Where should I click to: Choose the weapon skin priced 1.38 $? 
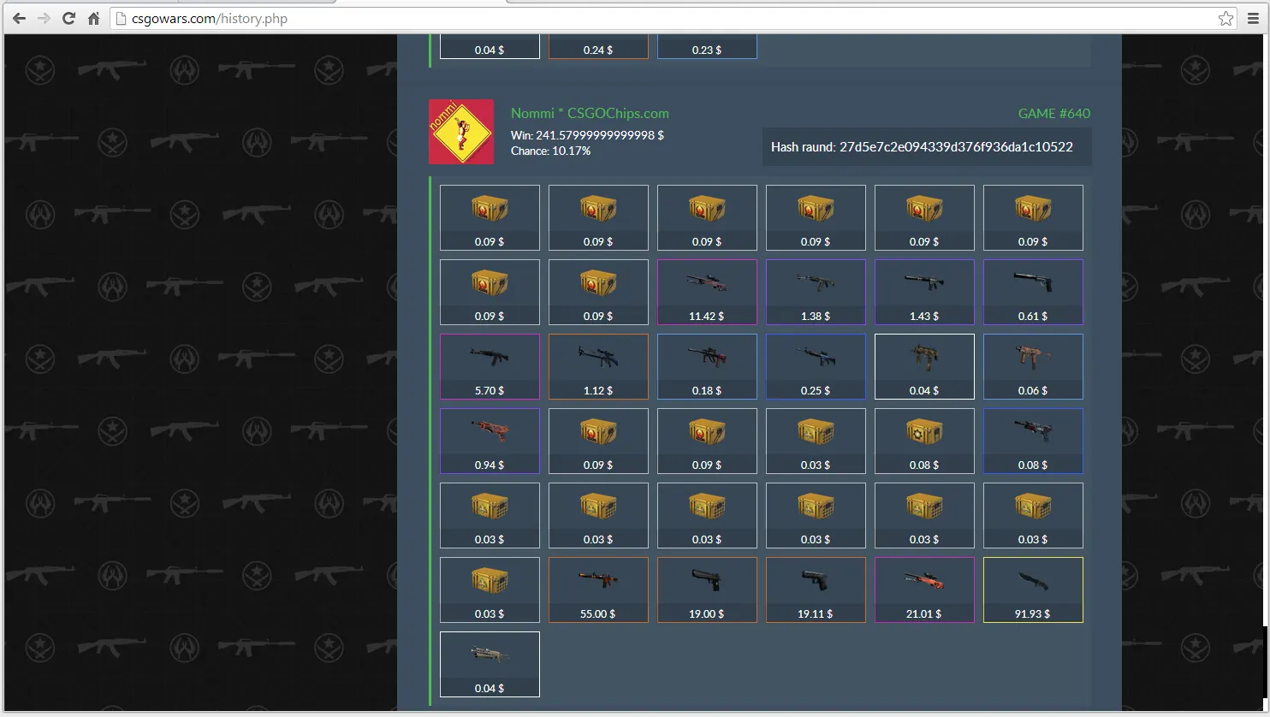tap(816, 292)
